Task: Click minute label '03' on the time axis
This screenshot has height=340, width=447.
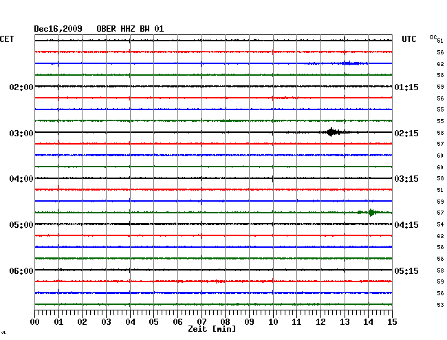Action: click(106, 321)
